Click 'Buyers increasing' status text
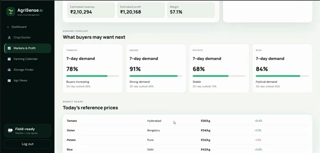Image resolution: width=320 pixels, height=153 pixels. (78, 82)
